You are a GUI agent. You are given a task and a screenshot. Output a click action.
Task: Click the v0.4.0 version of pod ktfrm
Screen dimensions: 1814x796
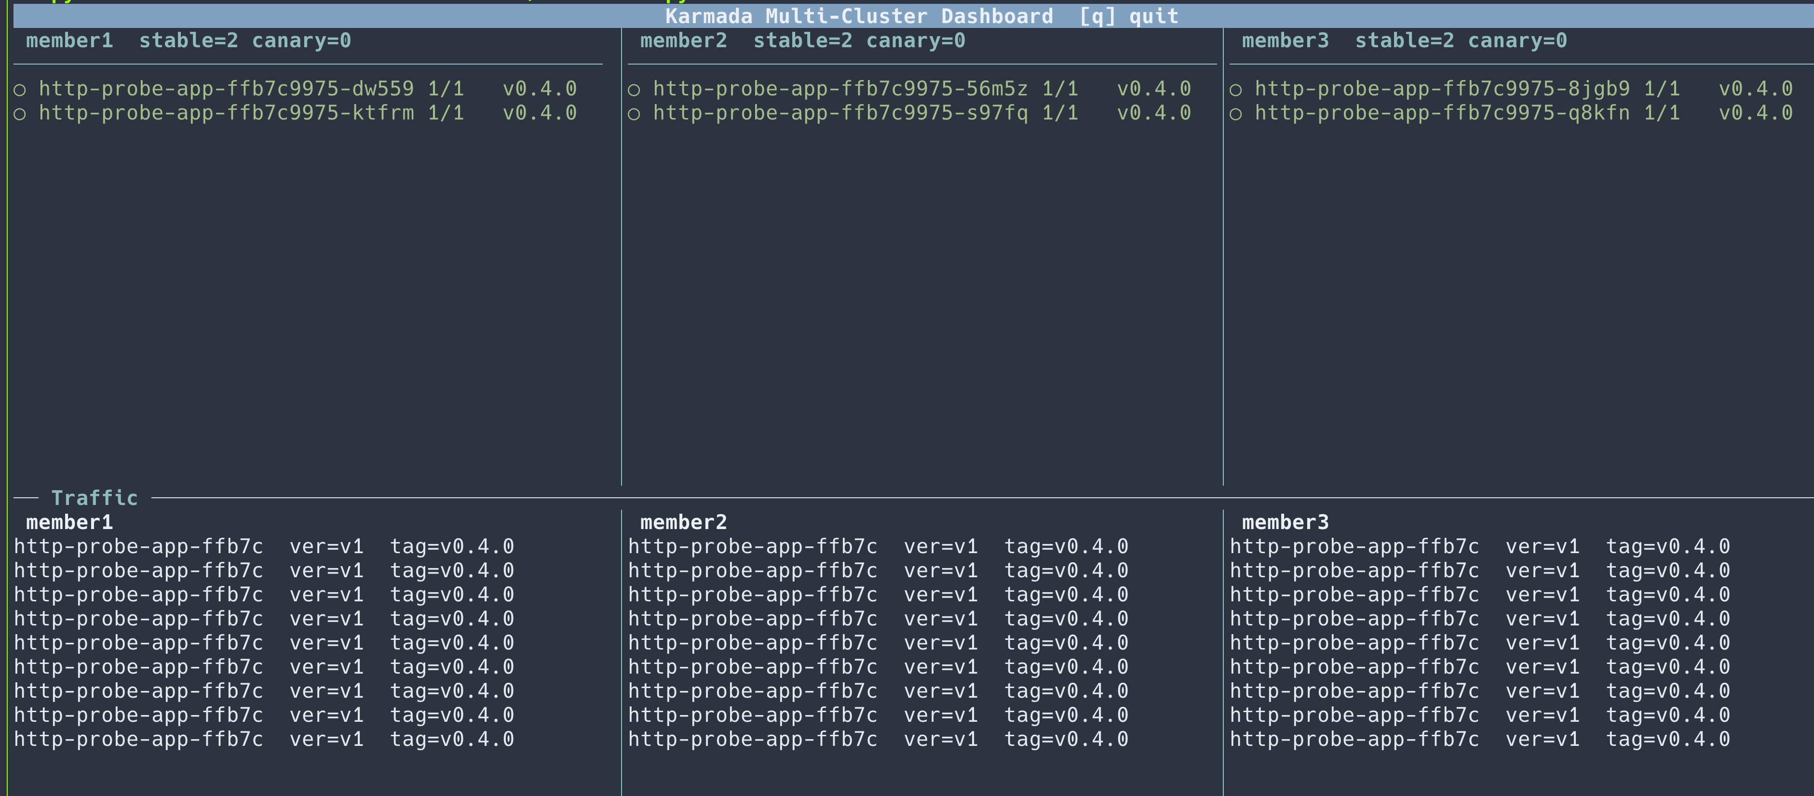click(540, 113)
